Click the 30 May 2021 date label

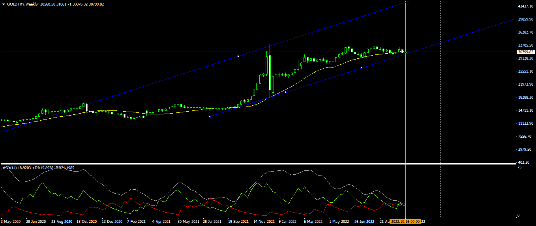tap(188, 222)
